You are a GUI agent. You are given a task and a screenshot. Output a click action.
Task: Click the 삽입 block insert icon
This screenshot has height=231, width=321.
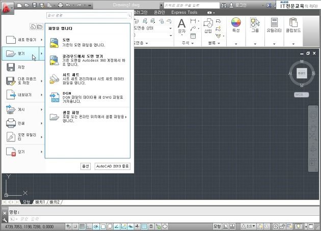click(208, 23)
